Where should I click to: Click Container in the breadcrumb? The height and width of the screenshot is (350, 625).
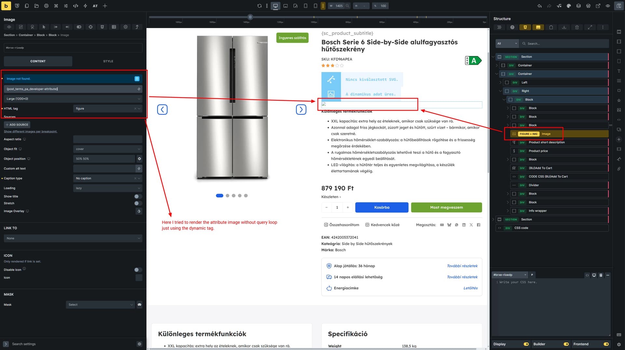pos(26,35)
